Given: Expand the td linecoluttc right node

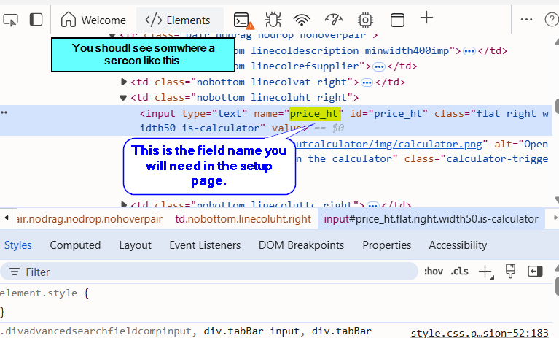Looking at the screenshot, I should tap(123, 206).
